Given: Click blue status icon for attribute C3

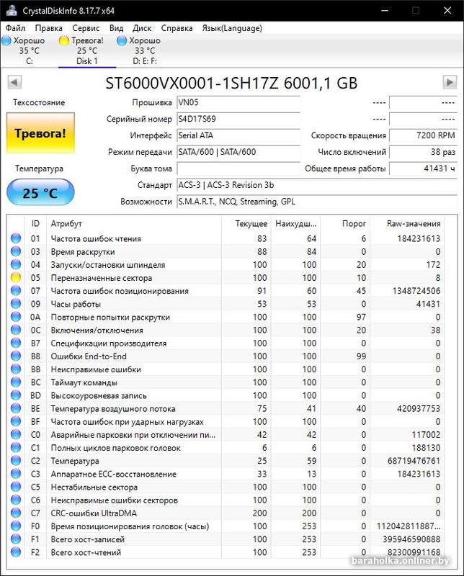Looking at the screenshot, I should pos(16,474).
